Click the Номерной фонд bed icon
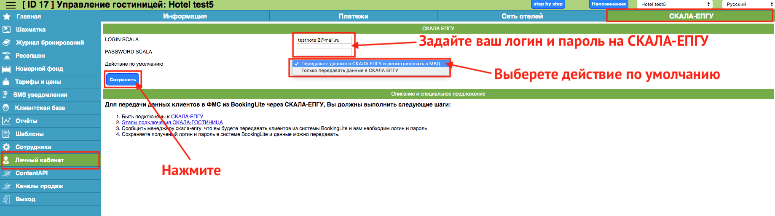The height and width of the screenshot is (216, 775). [x=7, y=69]
